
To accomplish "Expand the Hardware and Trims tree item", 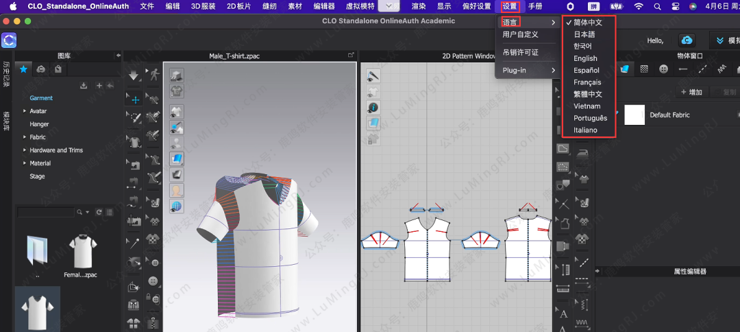I will pyautogui.click(x=25, y=150).
